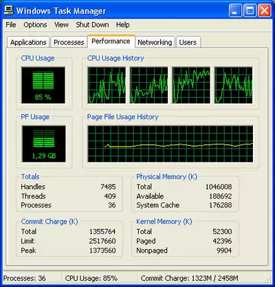Switch to the Networking tab
Screen dimensions: 275x287
[155, 42]
